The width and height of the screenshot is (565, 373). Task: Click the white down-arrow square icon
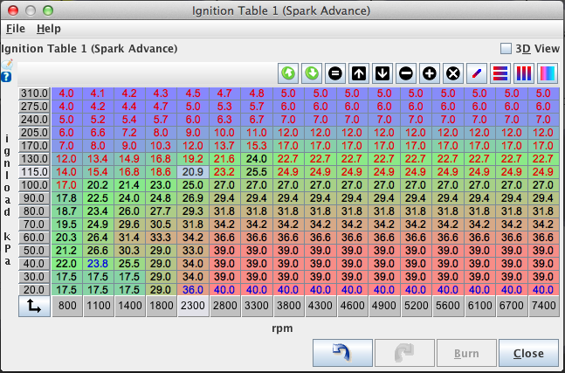[x=382, y=73]
